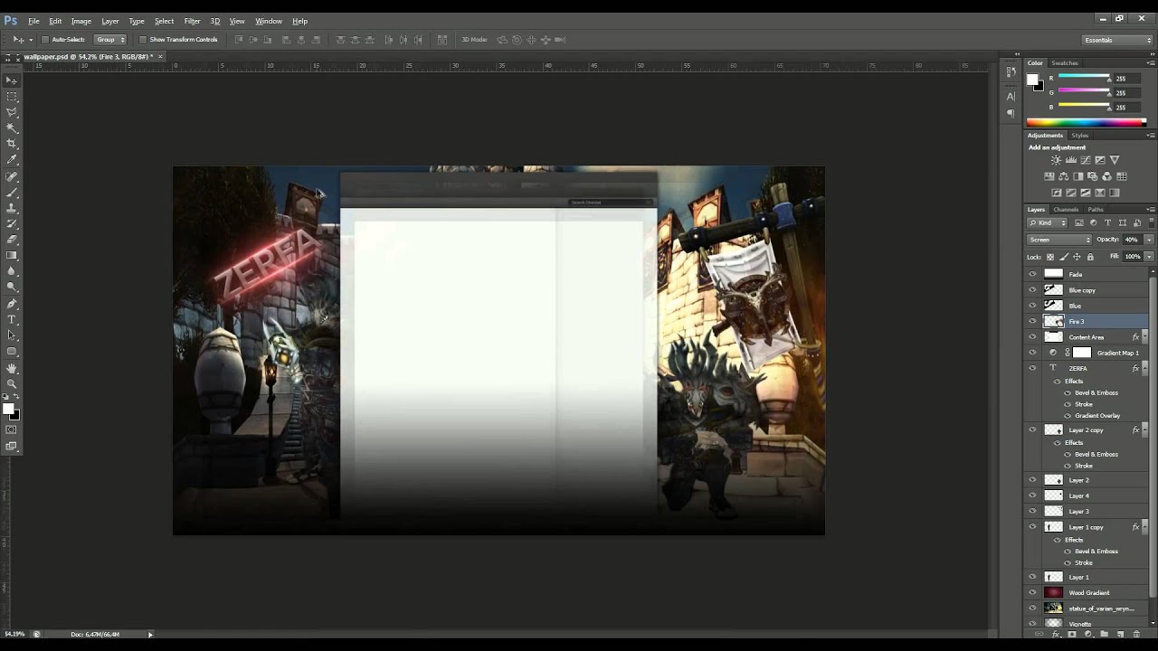Select the Brush tool
Screen dimensions: 1158x651
[x=12, y=193]
